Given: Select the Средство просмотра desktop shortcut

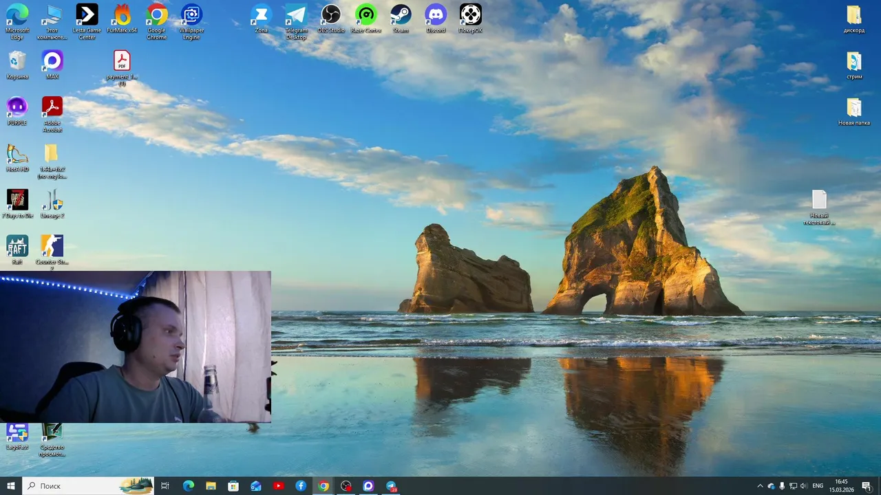Looking at the screenshot, I should (52, 440).
